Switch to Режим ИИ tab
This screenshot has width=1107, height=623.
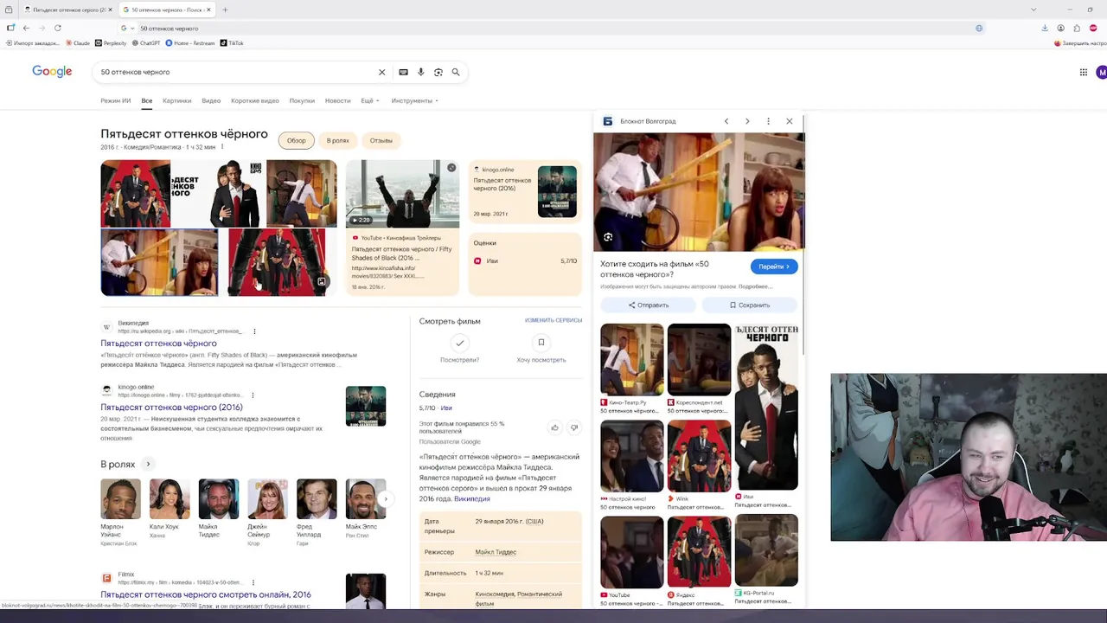click(x=115, y=100)
